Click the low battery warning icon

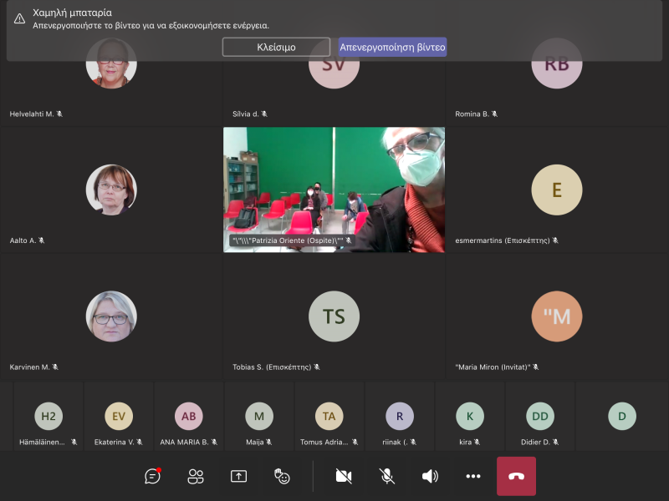(x=19, y=18)
